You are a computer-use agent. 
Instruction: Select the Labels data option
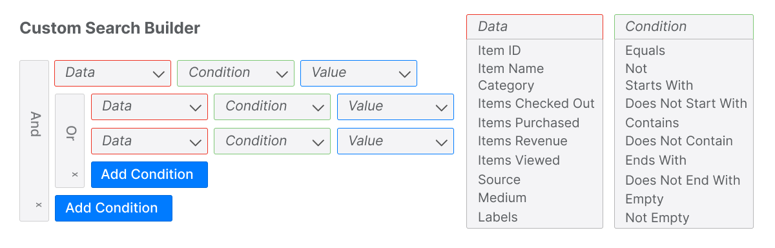[x=497, y=217]
